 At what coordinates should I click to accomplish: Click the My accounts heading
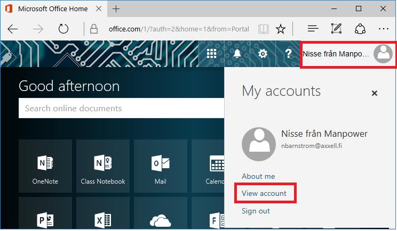281,91
